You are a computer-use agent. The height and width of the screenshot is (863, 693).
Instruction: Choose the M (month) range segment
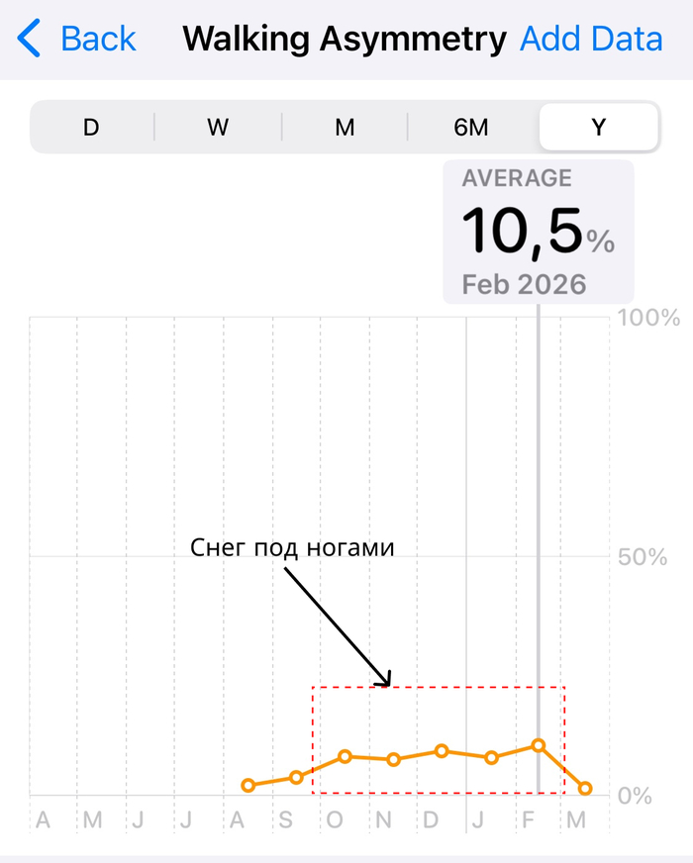point(345,128)
